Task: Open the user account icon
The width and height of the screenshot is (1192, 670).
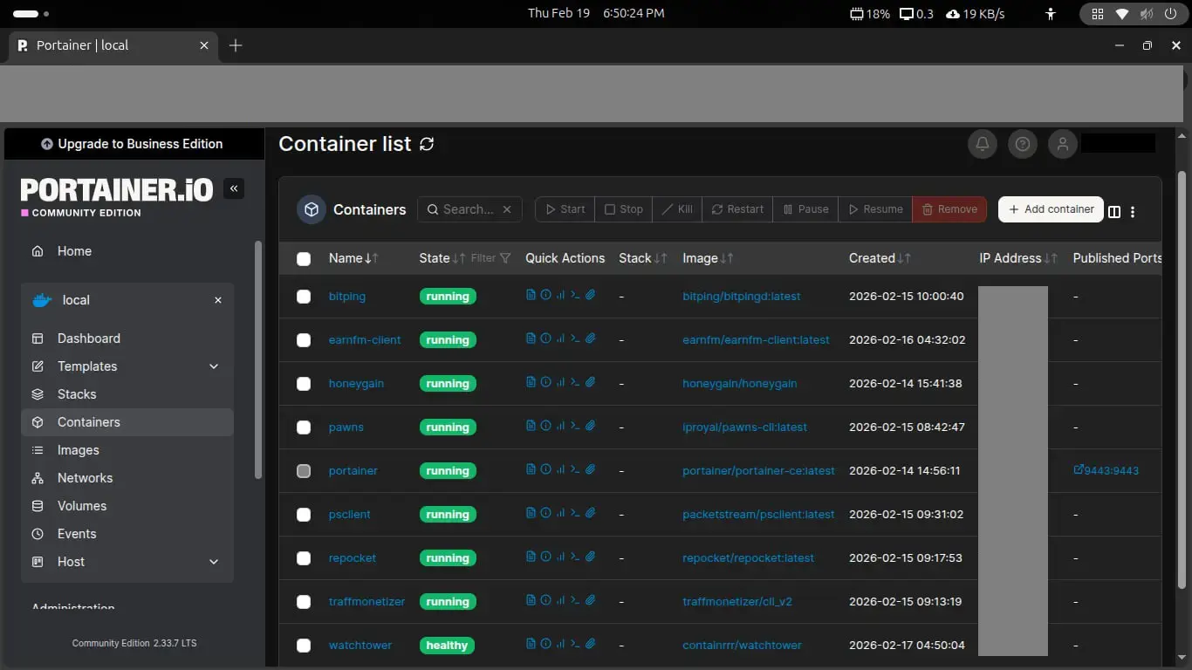Action: click(x=1063, y=144)
